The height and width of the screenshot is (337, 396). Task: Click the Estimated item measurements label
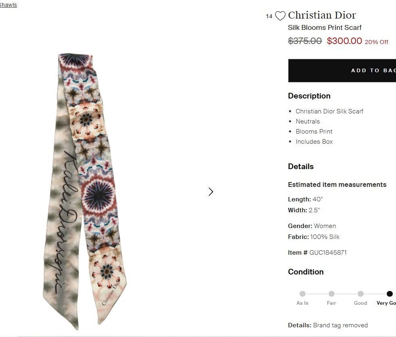click(x=337, y=184)
